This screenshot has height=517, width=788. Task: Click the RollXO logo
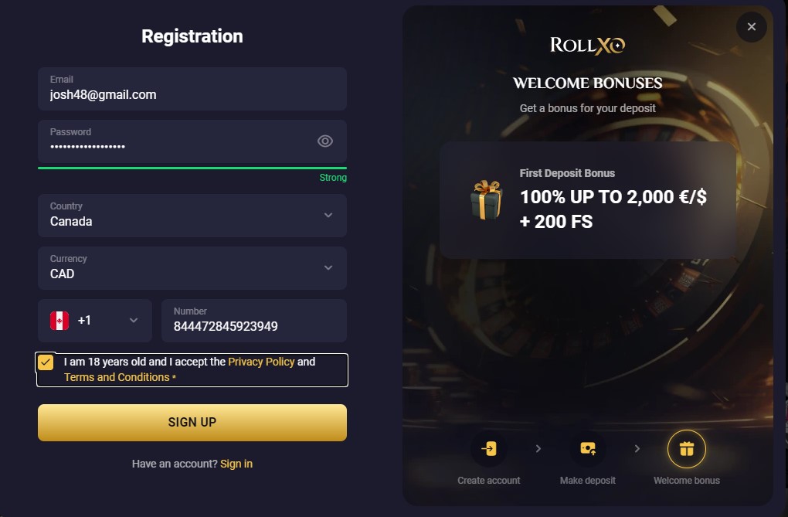(587, 45)
